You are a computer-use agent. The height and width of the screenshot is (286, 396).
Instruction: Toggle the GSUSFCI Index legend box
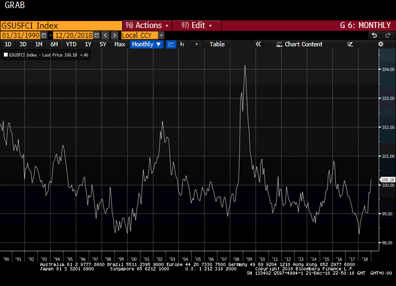[5, 54]
